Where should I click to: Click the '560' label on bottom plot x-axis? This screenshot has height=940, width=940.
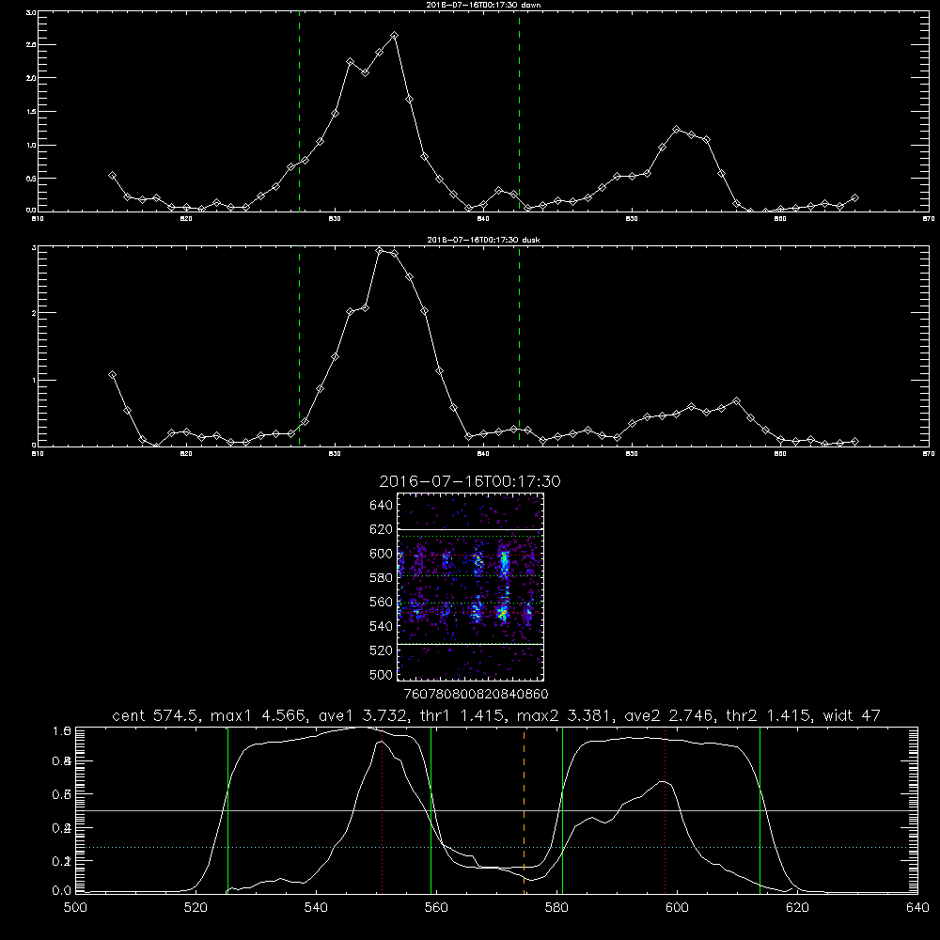(436, 908)
